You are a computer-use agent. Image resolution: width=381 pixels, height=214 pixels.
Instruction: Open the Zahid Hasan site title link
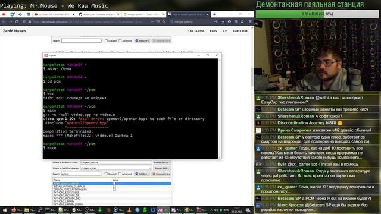14,31
